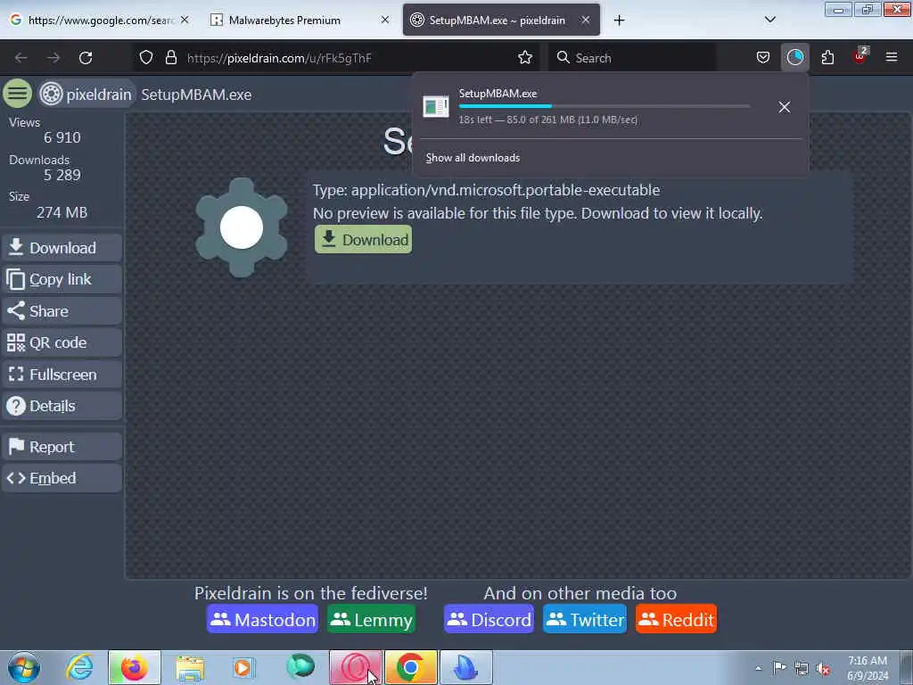Cancel the SetupMBAM.exe download
This screenshot has width=913, height=685.
(785, 107)
